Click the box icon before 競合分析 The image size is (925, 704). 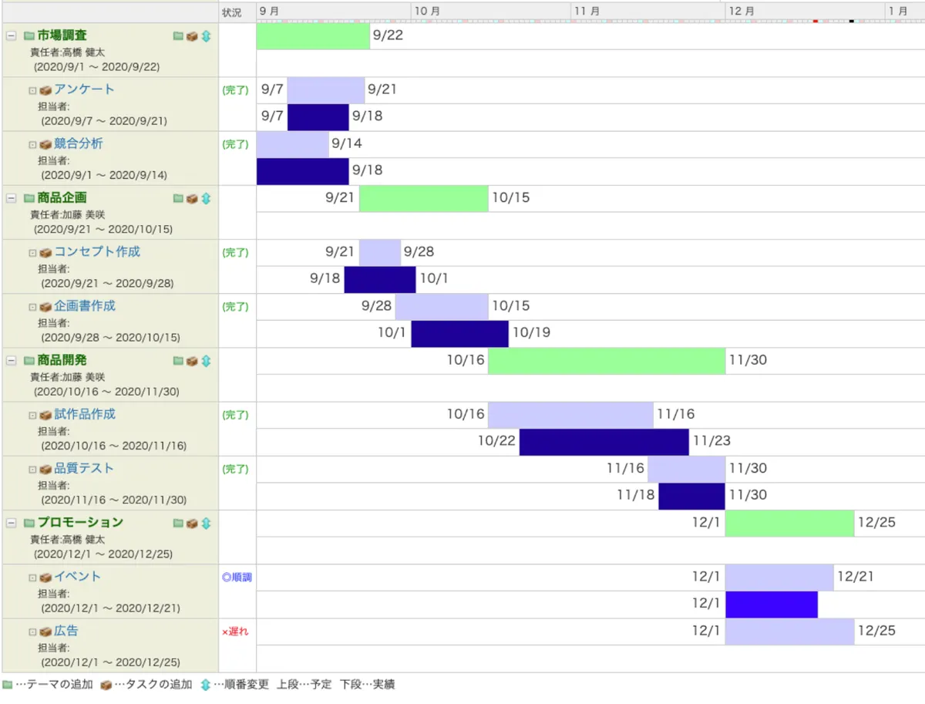click(45, 144)
